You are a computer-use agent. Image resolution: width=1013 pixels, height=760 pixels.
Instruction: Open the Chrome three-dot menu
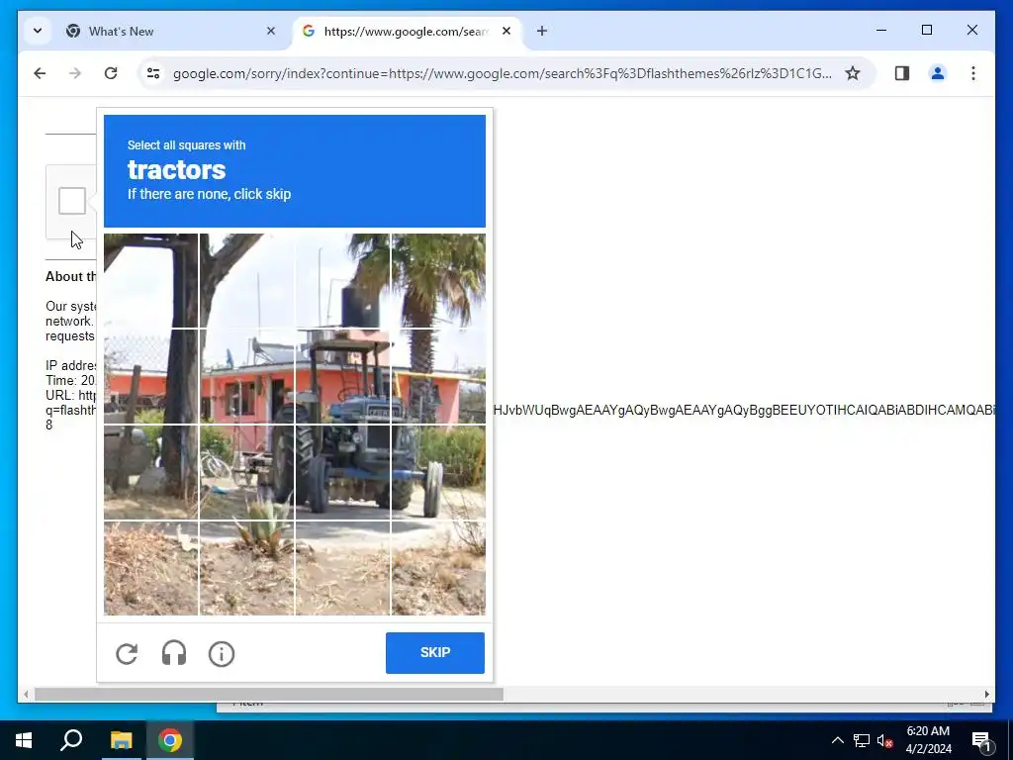click(973, 73)
